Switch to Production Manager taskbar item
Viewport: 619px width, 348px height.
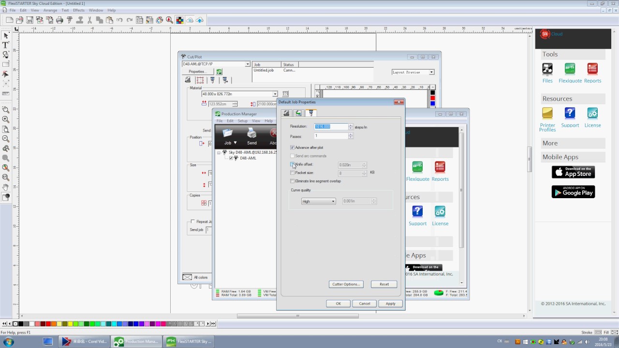point(136,342)
